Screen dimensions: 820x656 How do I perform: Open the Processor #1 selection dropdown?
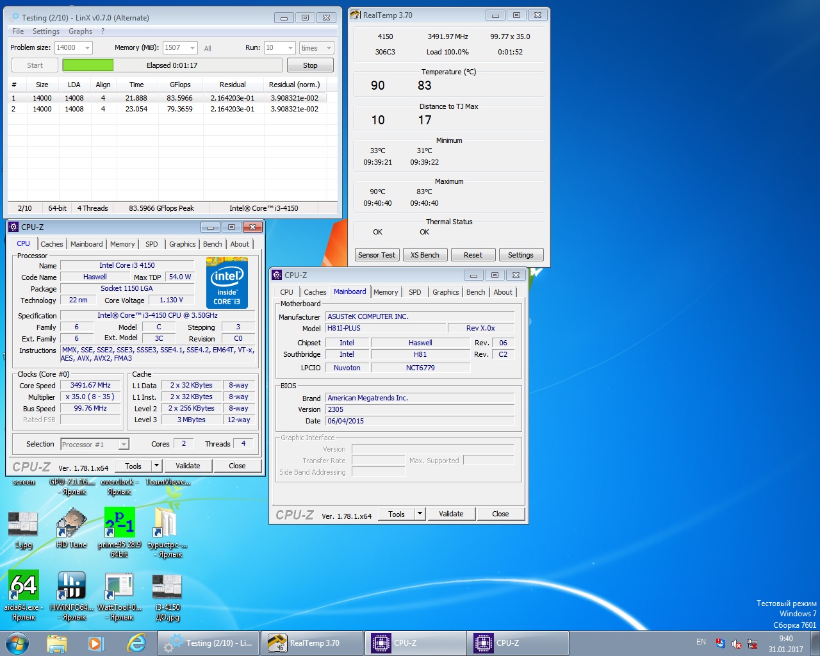(124, 445)
